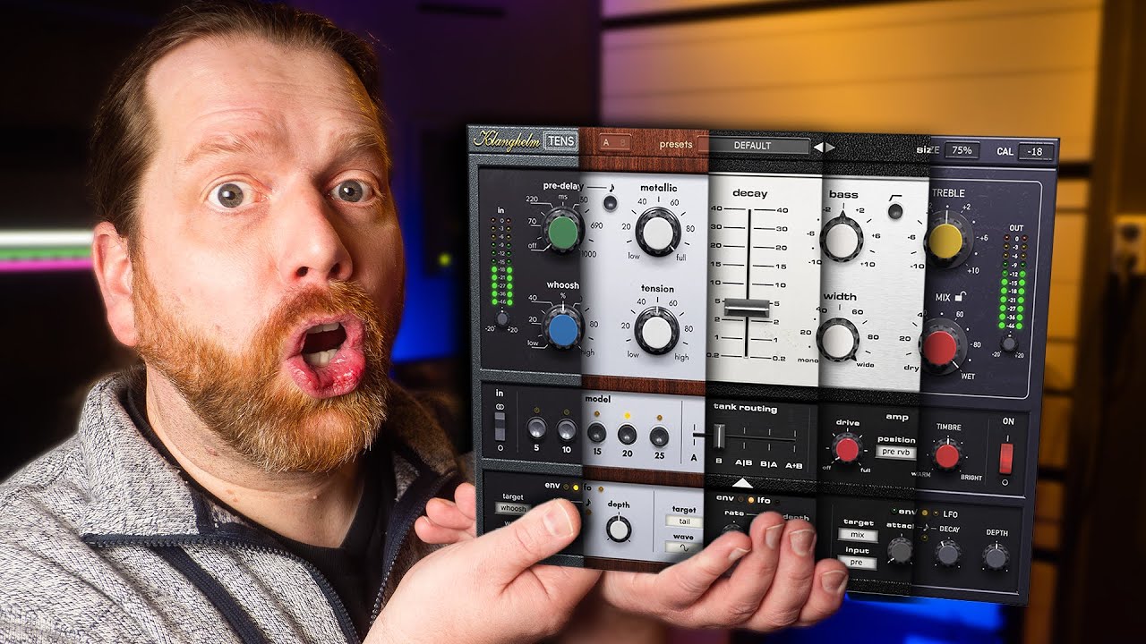1146x644 pixels.
Task: Flip the red ON power switch
Action: point(1006,459)
